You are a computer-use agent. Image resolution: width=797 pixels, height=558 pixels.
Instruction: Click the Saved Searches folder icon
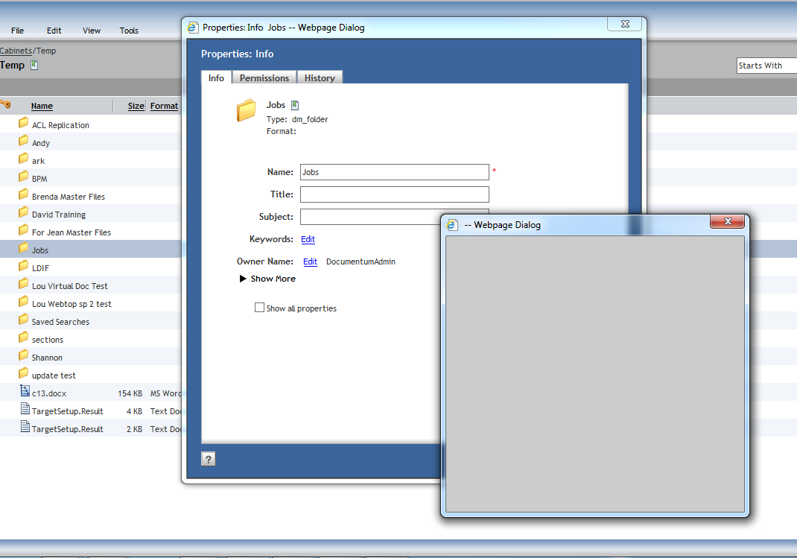tap(23, 320)
